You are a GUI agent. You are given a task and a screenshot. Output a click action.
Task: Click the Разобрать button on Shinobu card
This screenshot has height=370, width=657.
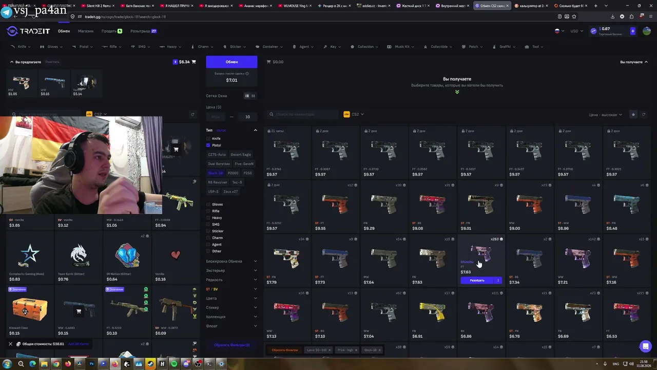coord(477,280)
